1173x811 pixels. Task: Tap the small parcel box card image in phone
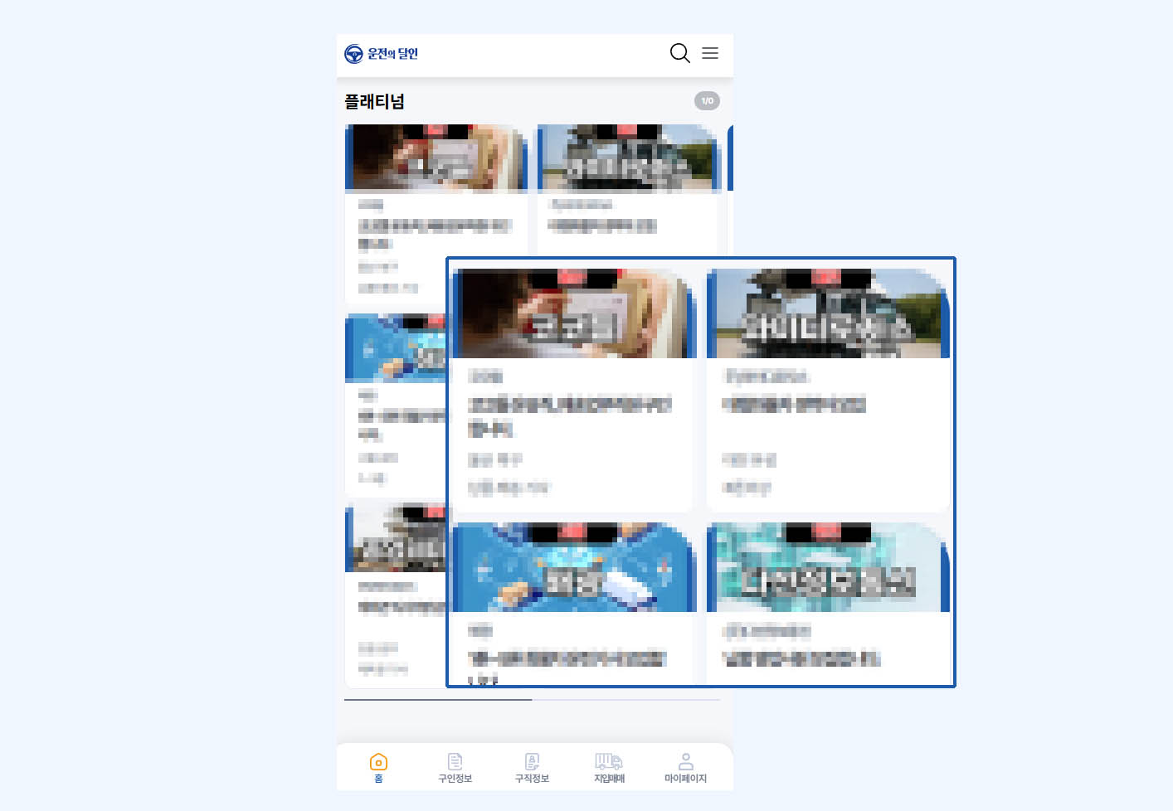[x=436, y=158]
